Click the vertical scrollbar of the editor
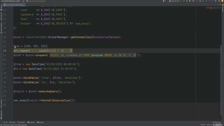This screenshot has height=126, width=224. (221, 80)
